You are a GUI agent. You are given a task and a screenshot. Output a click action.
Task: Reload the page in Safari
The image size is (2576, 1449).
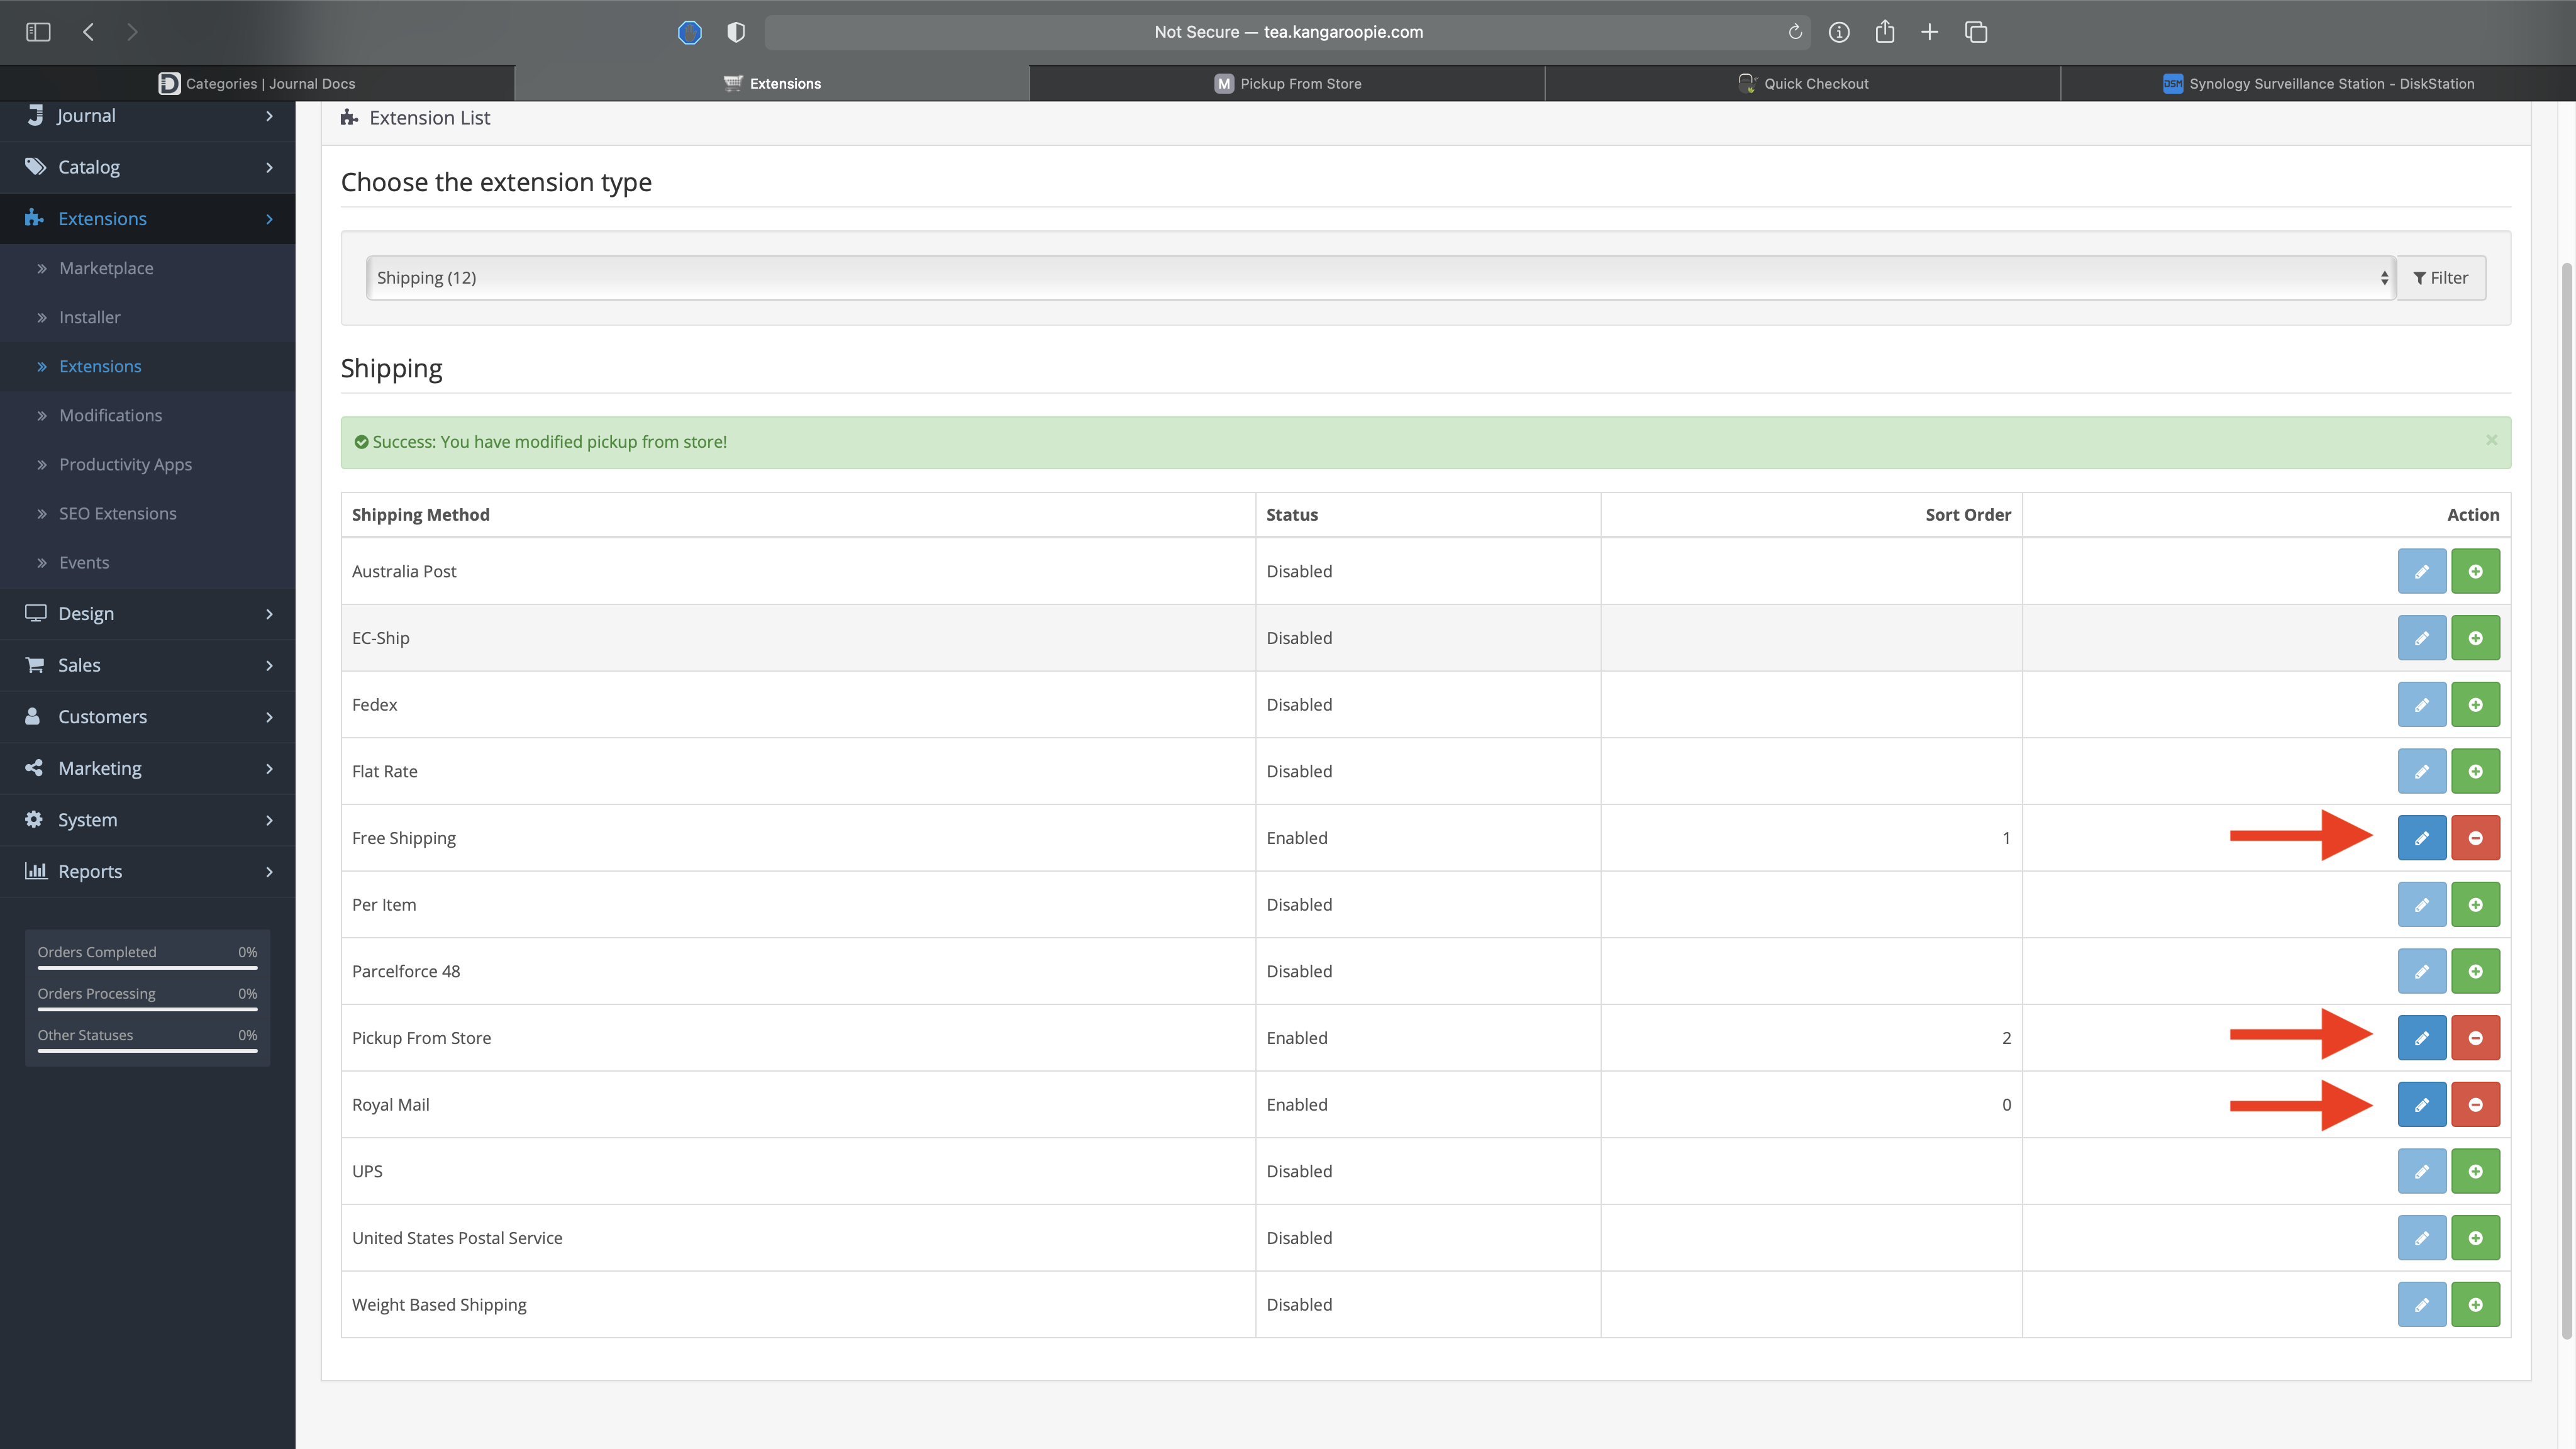pyautogui.click(x=1795, y=32)
